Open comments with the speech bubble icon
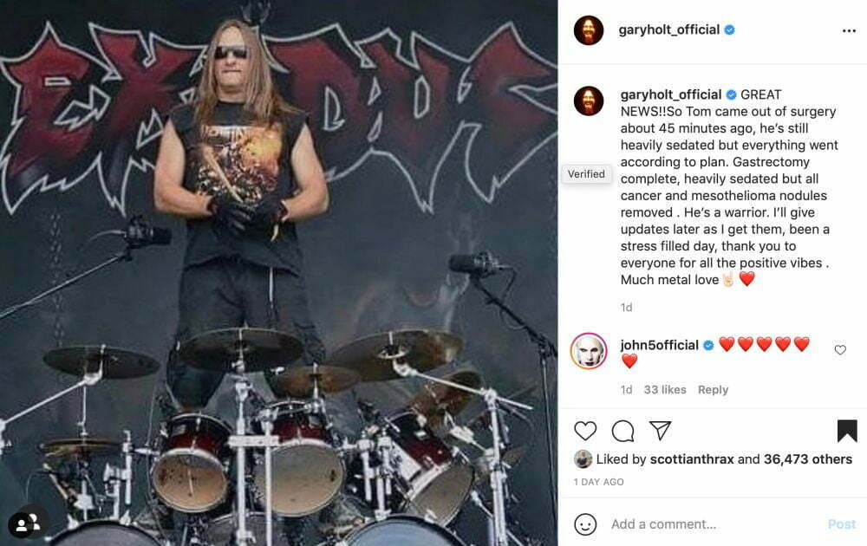Screen dimensions: 867x546 tap(623, 431)
